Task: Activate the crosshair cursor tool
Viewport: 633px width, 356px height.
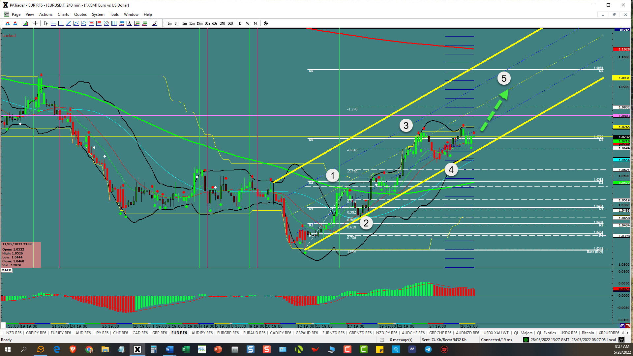Action: [x=35, y=23]
